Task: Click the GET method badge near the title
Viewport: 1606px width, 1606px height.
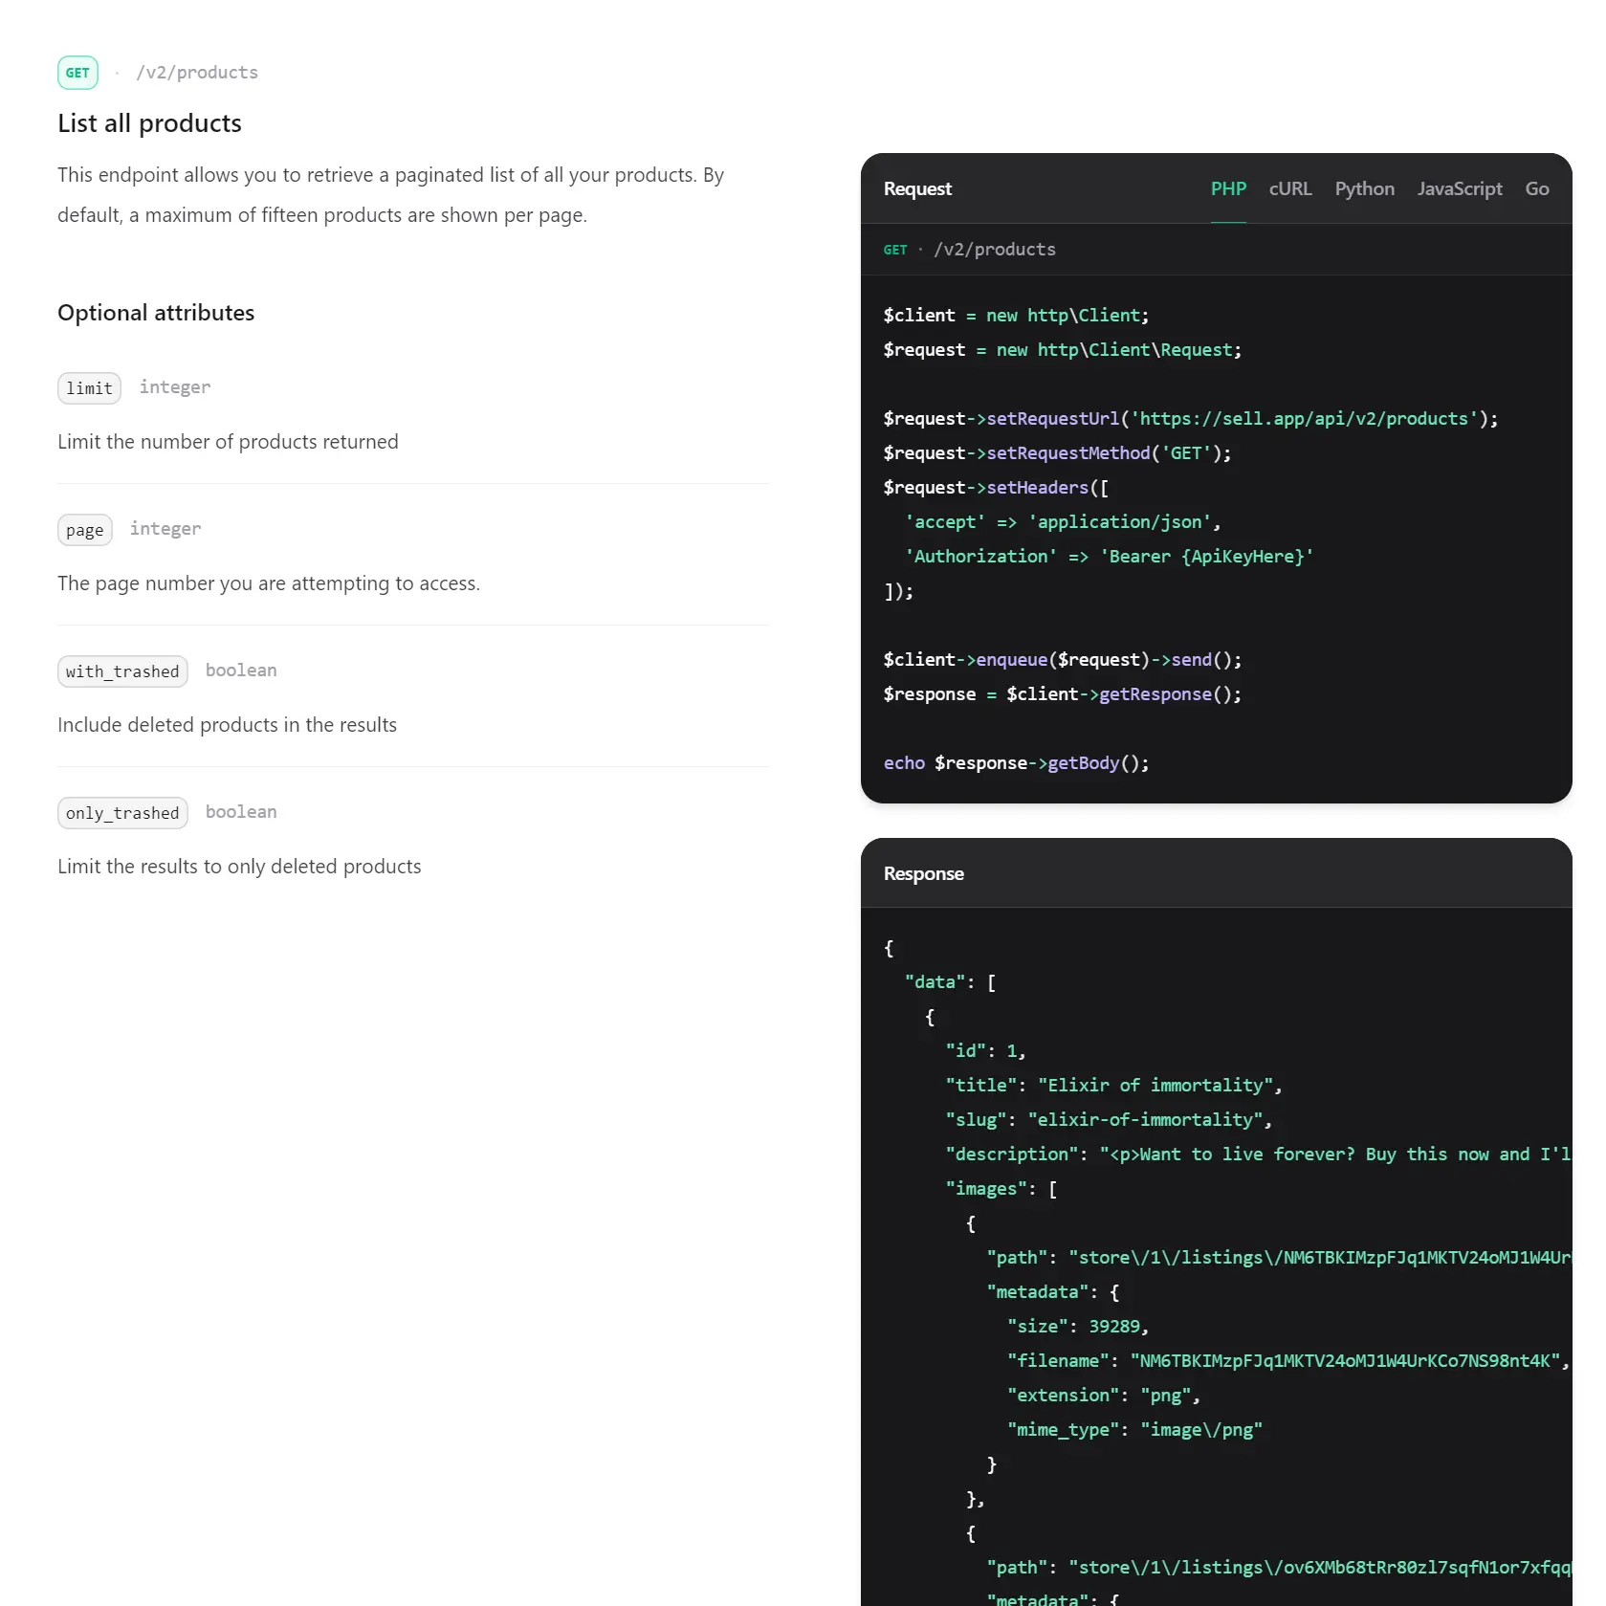Action: click(77, 72)
